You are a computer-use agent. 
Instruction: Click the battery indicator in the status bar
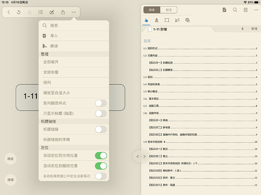pyautogui.click(x=257, y=2)
